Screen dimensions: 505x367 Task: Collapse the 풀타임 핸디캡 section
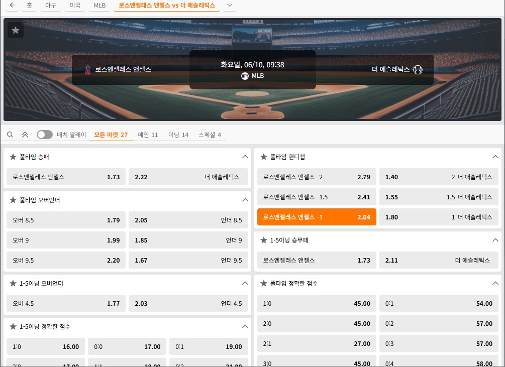point(495,157)
